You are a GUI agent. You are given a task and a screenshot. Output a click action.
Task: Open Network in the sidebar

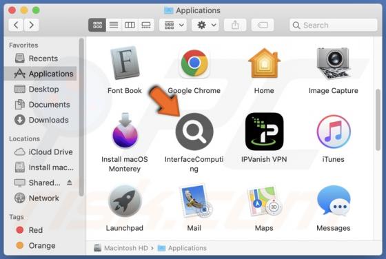tap(41, 198)
